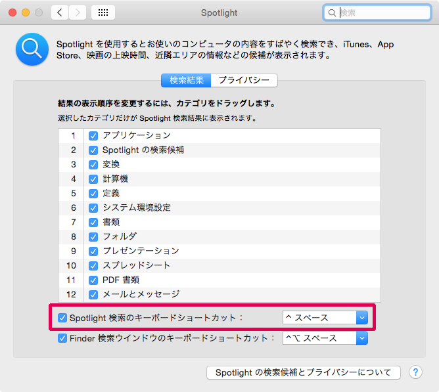Select the PDF 書類 row label
Viewport: 439px width, 392px height.
point(121,280)
